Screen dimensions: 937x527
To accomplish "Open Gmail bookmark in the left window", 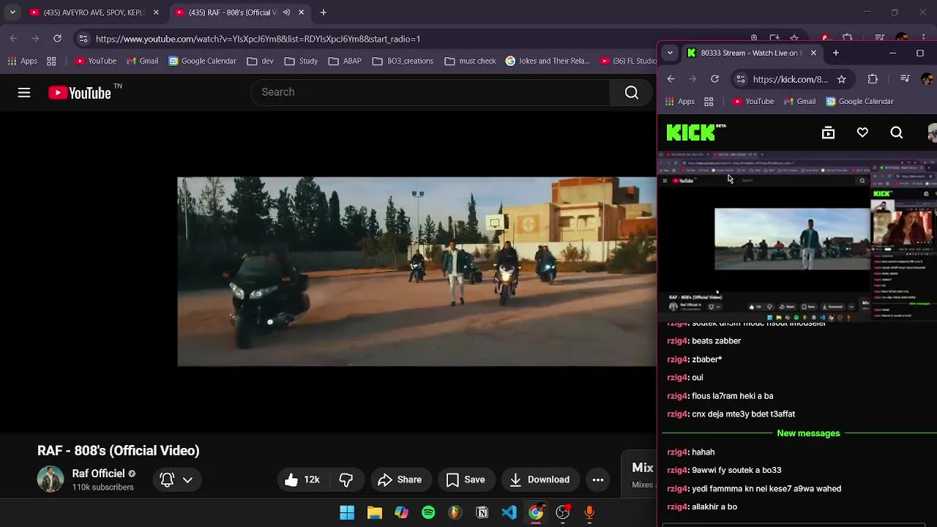I will pyautogui.click(x=141, y=61).
